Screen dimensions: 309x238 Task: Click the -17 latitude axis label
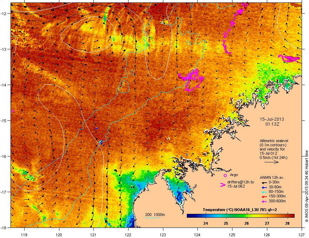pyautogui.click(x=4, y=192)
